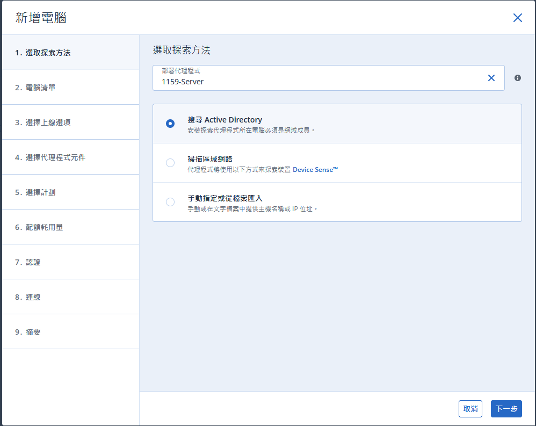View step 9 摘要
The width and height of the screenshot is (536, 426).
click(x=71, y=331)
